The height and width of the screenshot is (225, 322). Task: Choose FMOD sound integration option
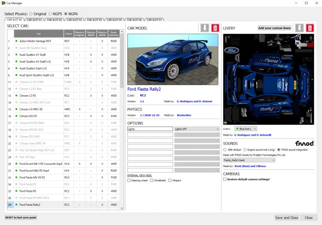coord(279,150)
